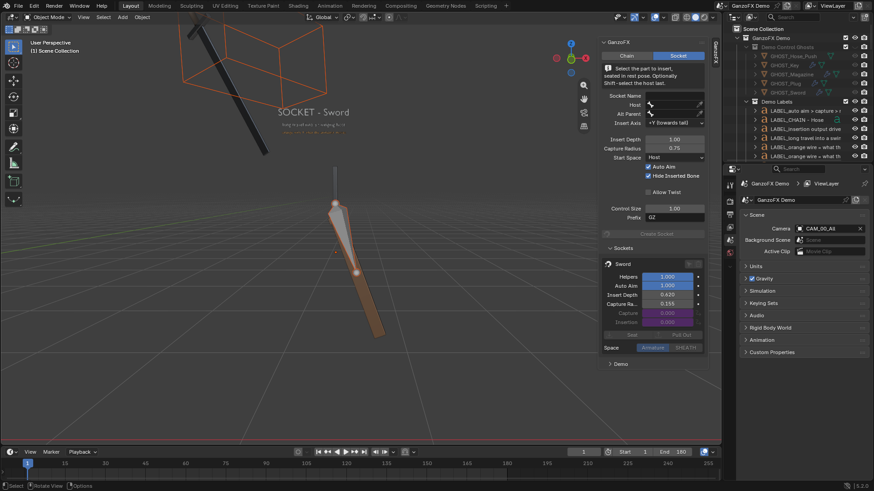Select the Cursor tool in toolbar
The height and width of the screenshot is (491, 874).
(x=14, y=63)
